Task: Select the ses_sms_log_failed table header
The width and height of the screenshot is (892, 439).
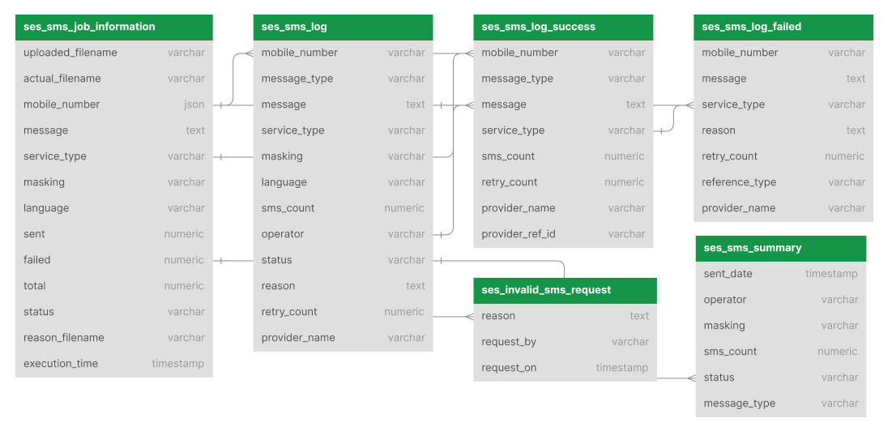Action: click(783, 28)
